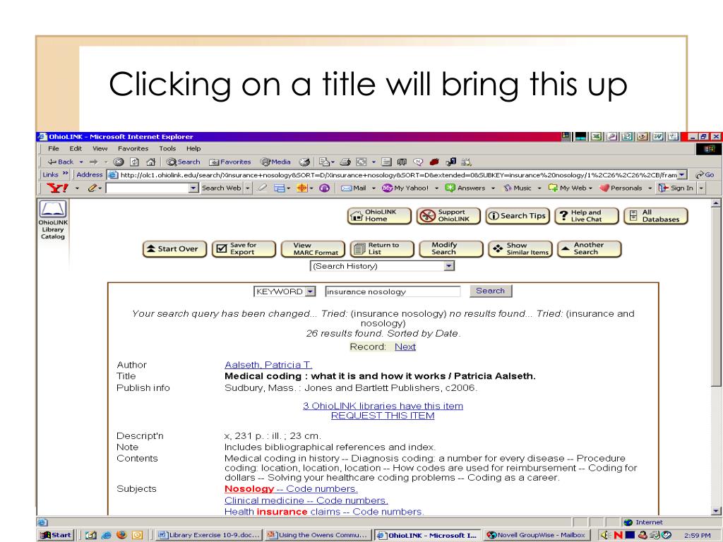Click the volume speaker tray icon
The height and width of the screenshot is (542, 723).
coord(604,535)
